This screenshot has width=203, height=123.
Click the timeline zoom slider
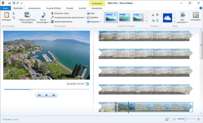[x=186, y=119]
